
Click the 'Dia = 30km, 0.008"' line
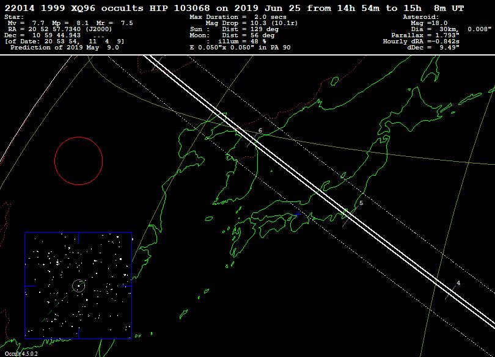pyautogui.click(x=451, y=29)
